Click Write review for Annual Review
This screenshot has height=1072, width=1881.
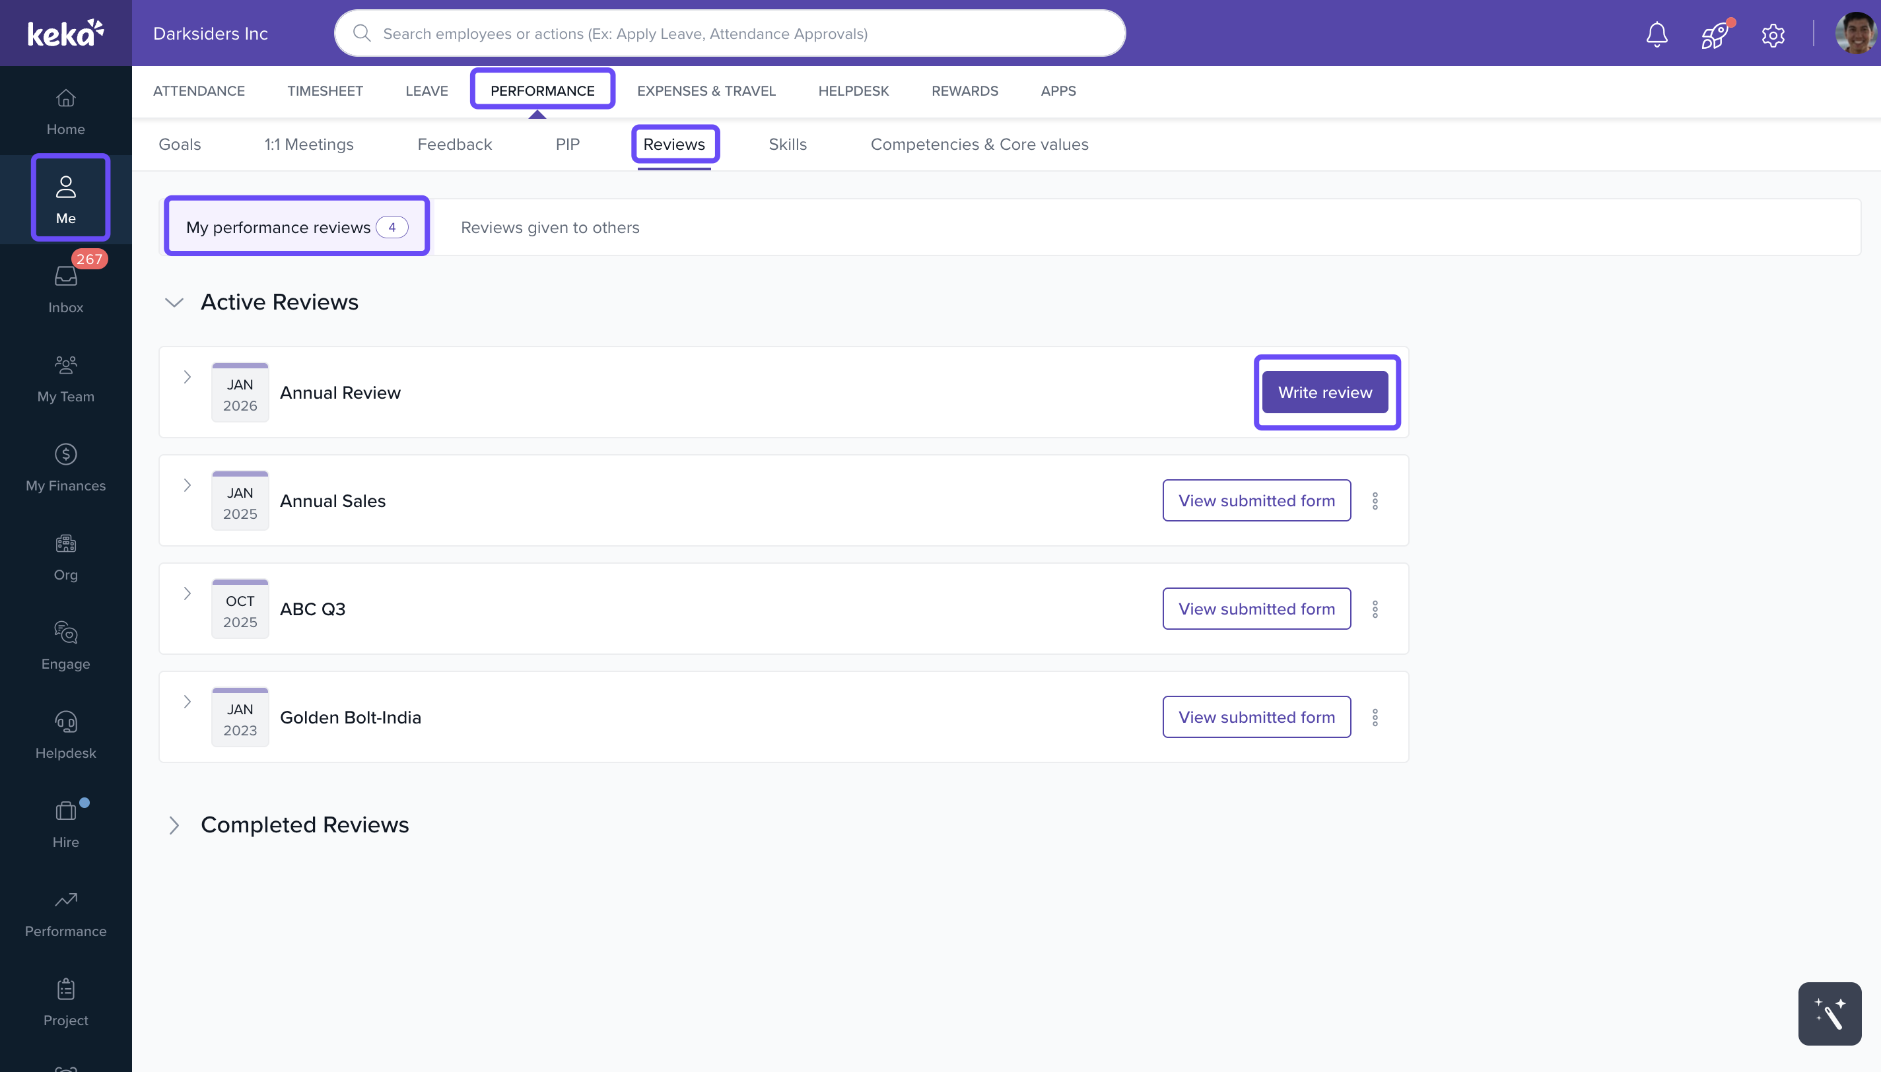point(1325,392)
